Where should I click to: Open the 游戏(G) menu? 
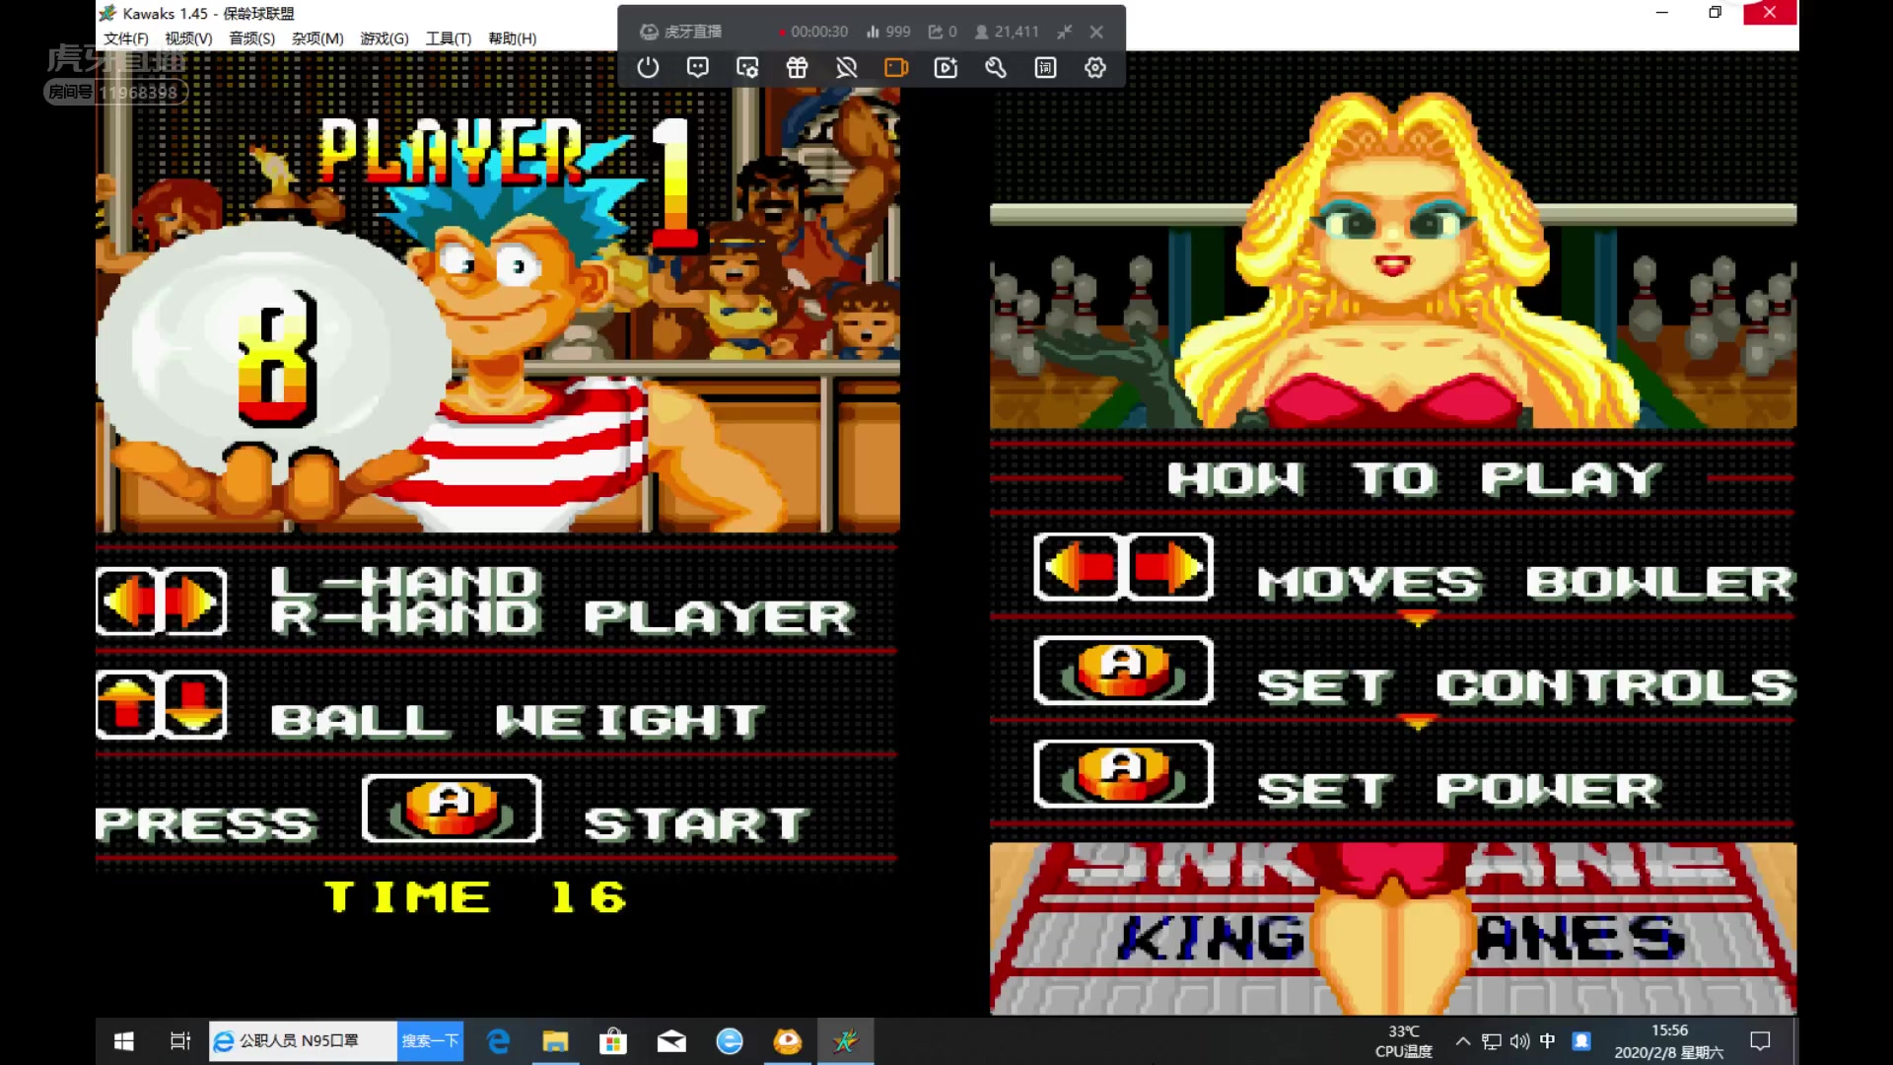tap(385, 38)
